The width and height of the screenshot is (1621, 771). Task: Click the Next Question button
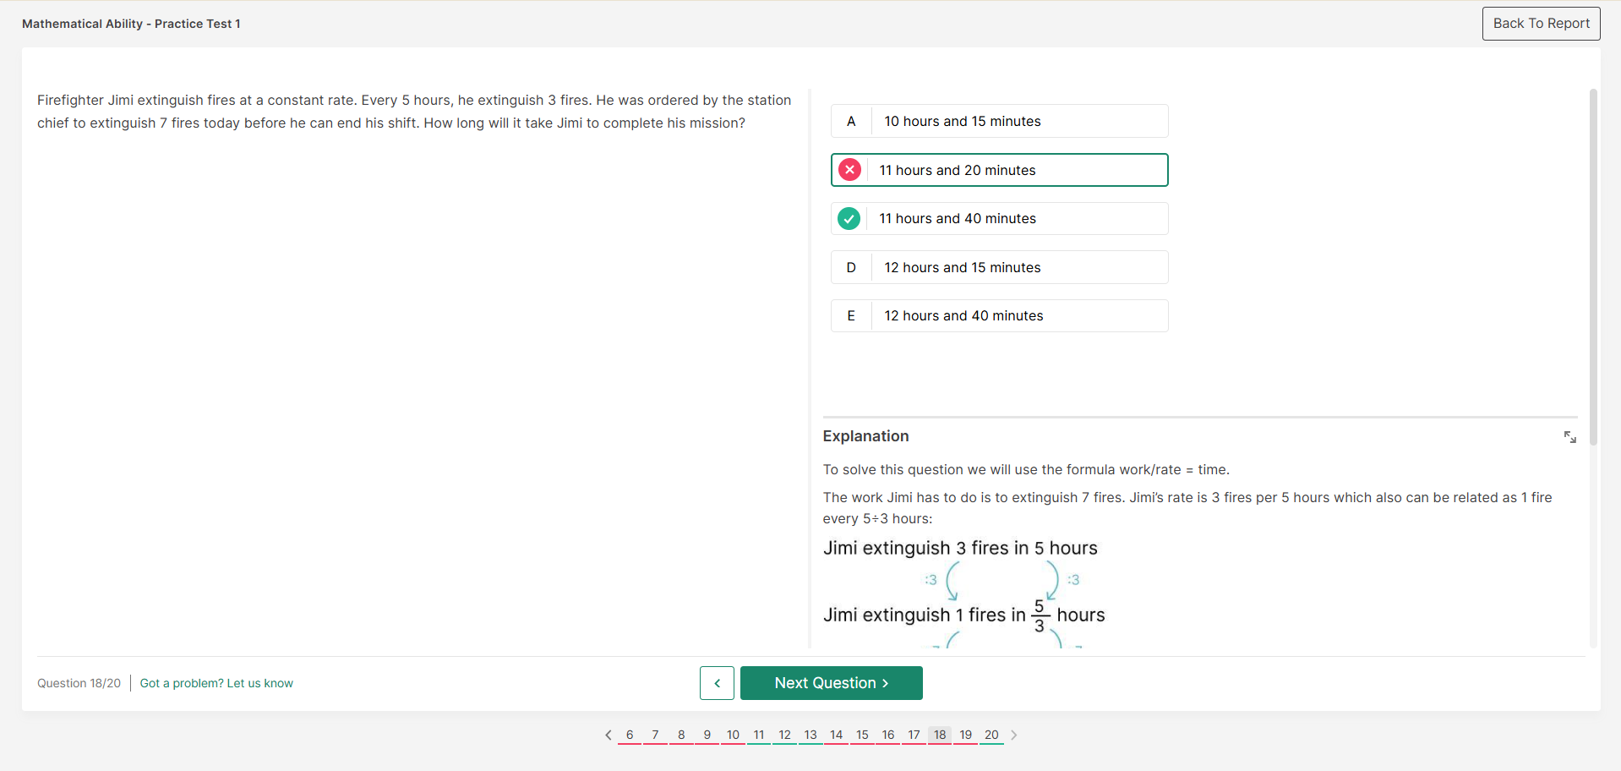pos(831,683)
